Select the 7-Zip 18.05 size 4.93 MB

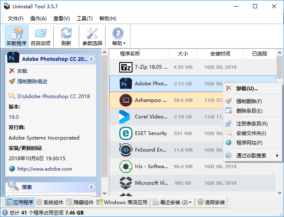(x=183, y=67)
